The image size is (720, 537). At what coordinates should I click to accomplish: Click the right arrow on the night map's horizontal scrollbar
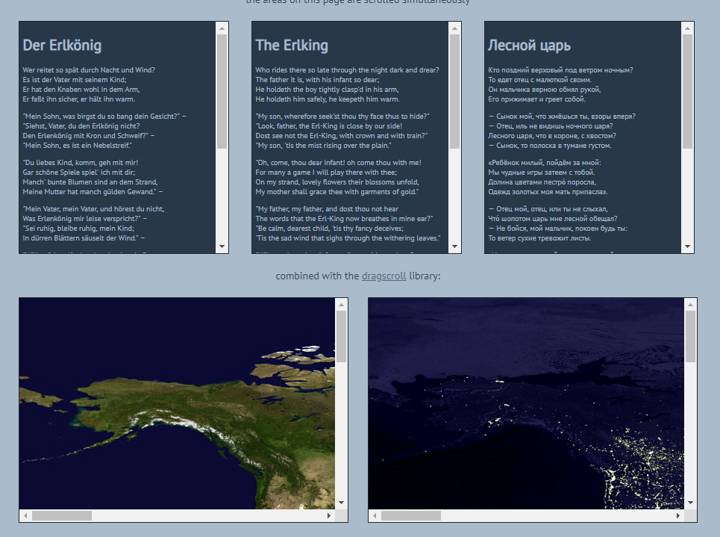point(677,516)
